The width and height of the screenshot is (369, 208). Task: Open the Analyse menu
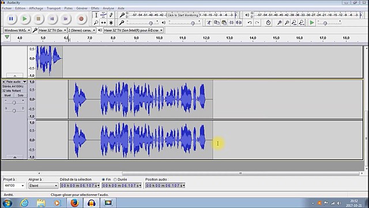(108, 8)
